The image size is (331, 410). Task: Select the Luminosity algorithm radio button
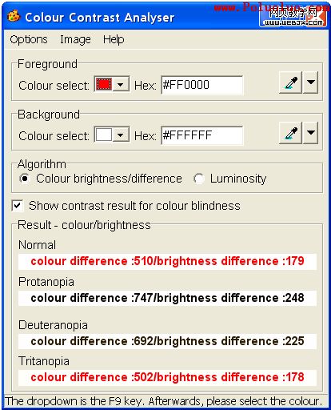point(199,179)
